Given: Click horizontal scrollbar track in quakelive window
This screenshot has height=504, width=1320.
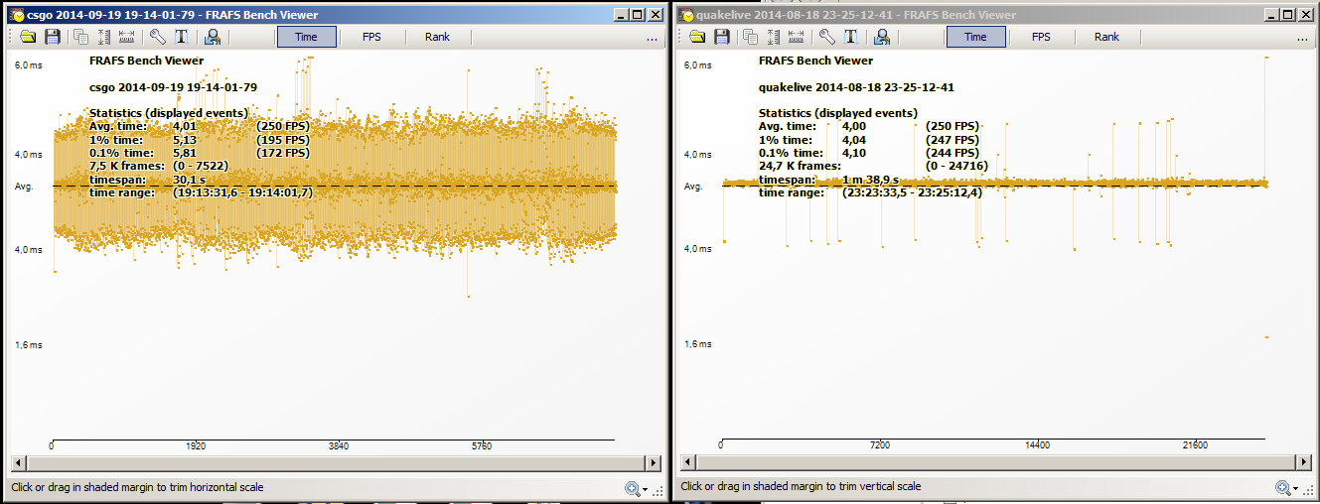Looking at the screenshot, I should tap(993, 463).
